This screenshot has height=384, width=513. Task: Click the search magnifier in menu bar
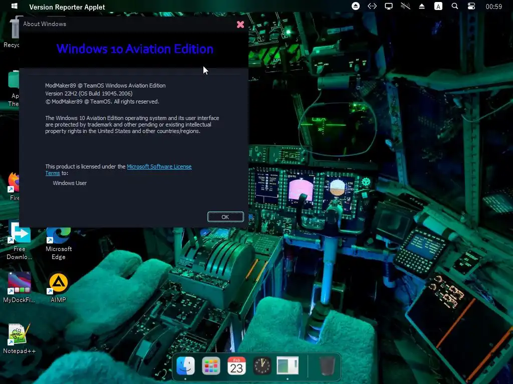(x=455, y=6)
